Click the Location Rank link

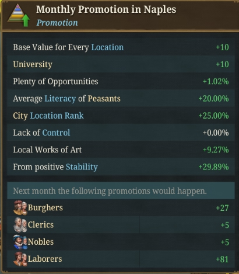click(x=57, y=116)
